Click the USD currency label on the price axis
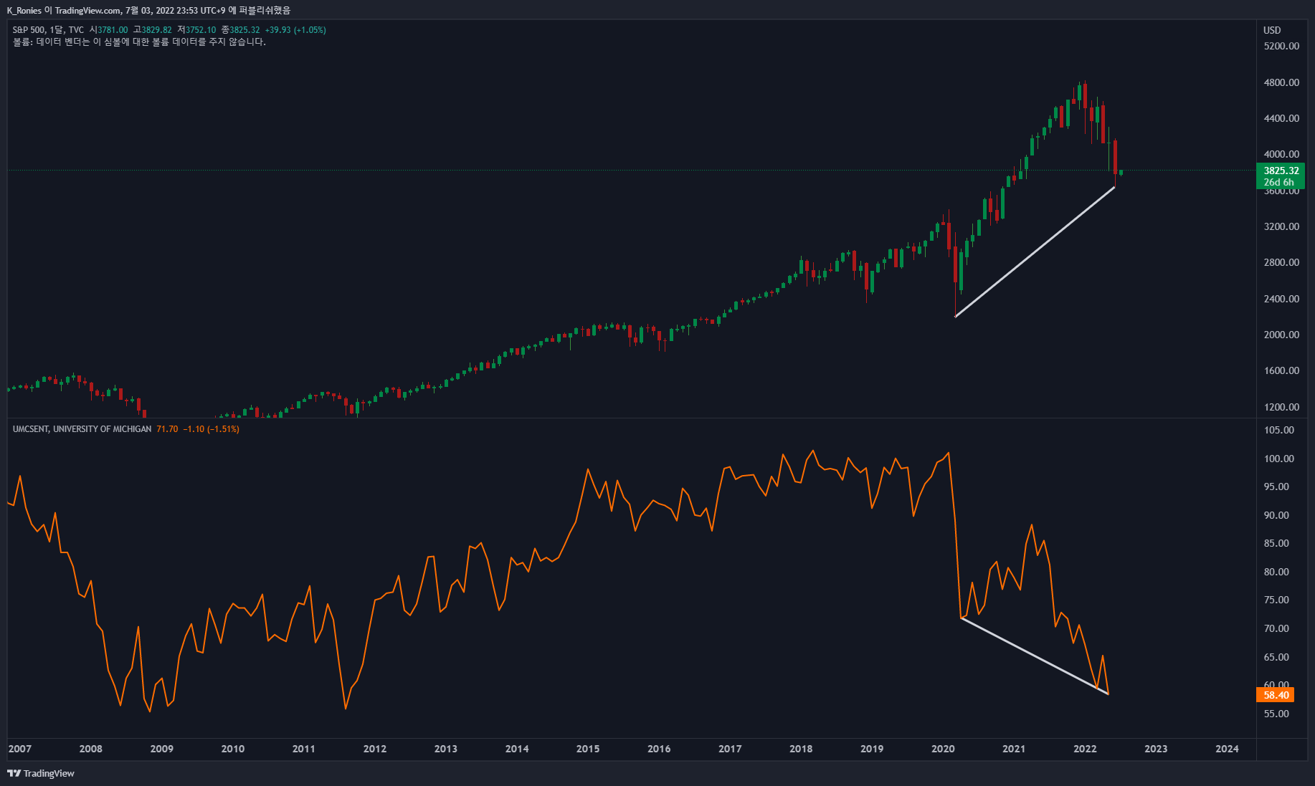Viewport: 1315px width, 786px height. click(1272, 30)
